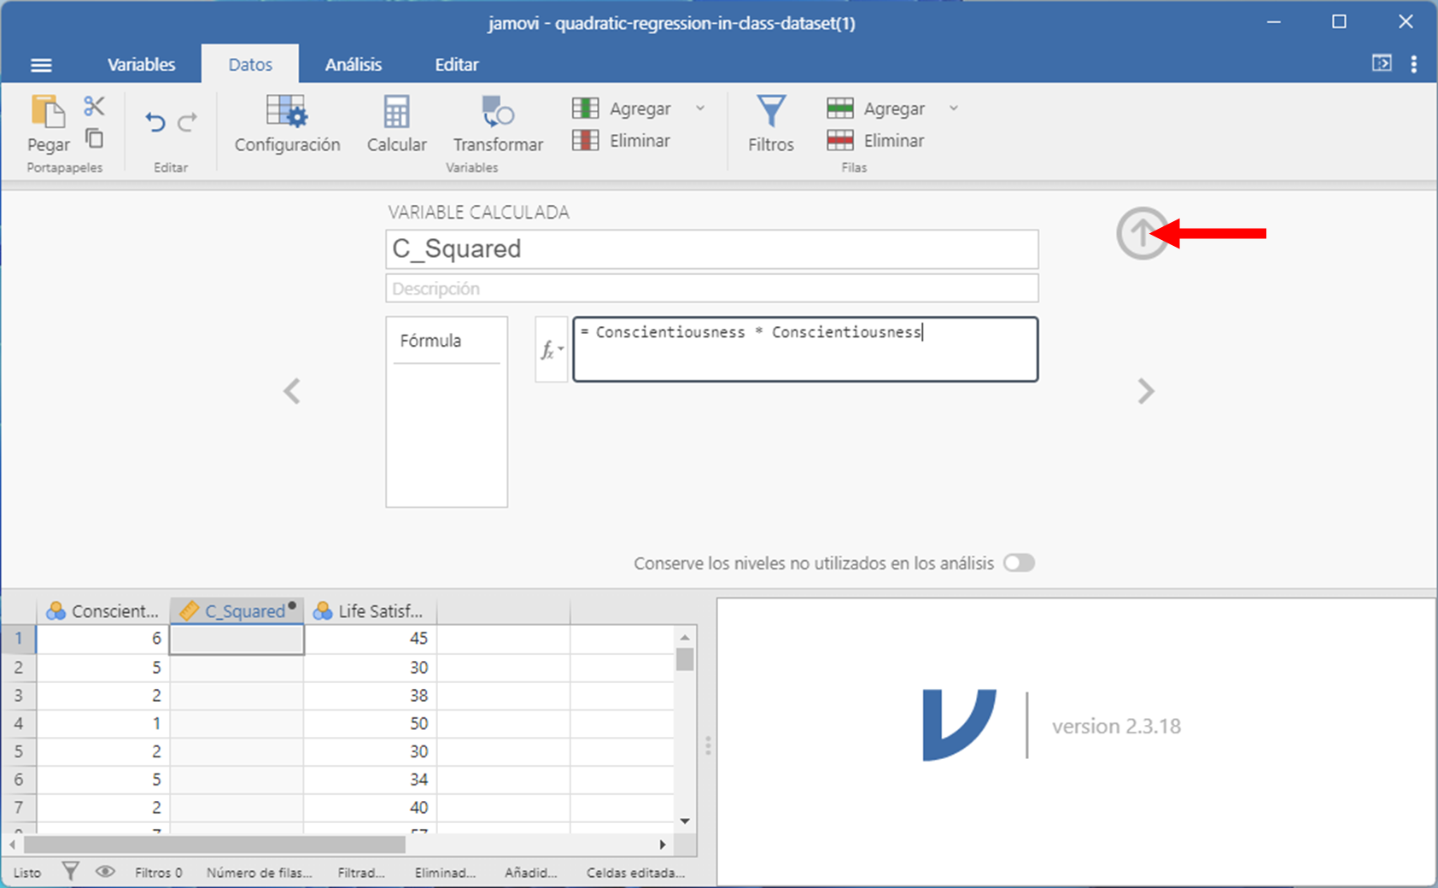This screenshot has width=1438, height=888.
Task: Open the Configuración variable setup
Action: [287, 124]
